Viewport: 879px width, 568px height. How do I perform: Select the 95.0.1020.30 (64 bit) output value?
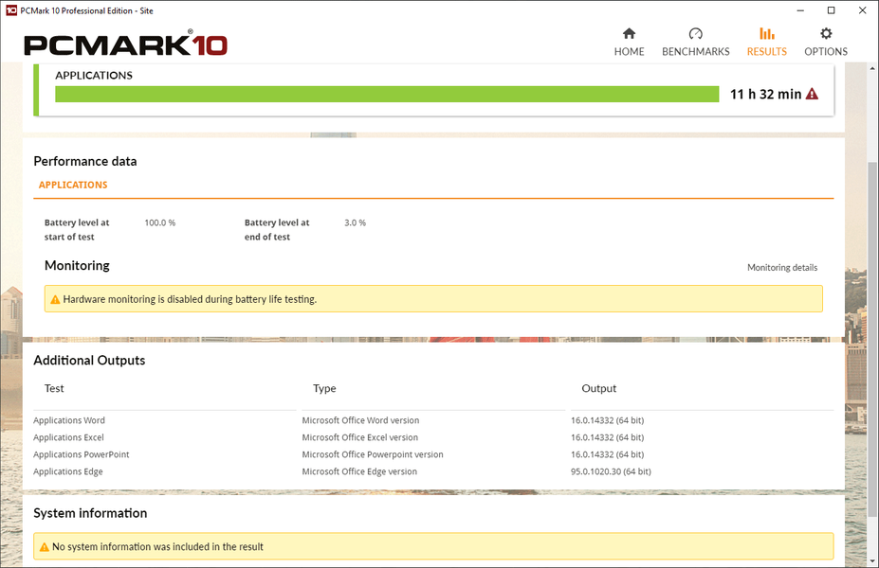pyautogui.click(x=611, y=471)
